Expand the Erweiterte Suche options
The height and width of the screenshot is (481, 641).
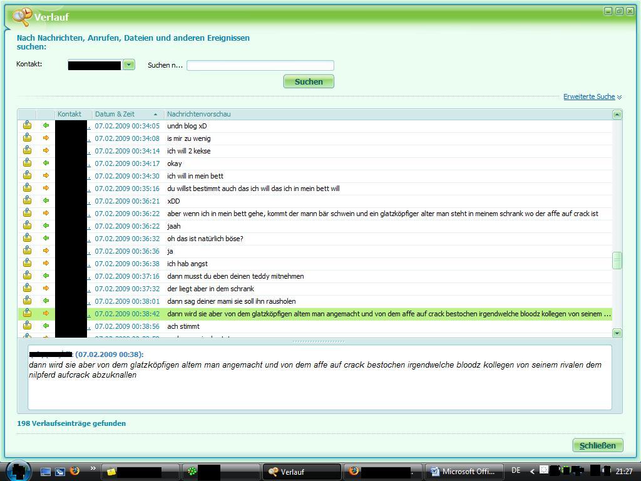592,96
